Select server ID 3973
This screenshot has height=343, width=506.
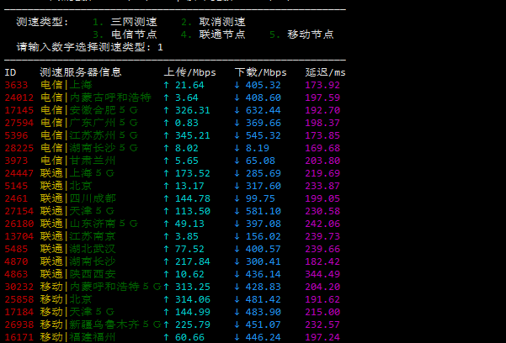point(16,161)
